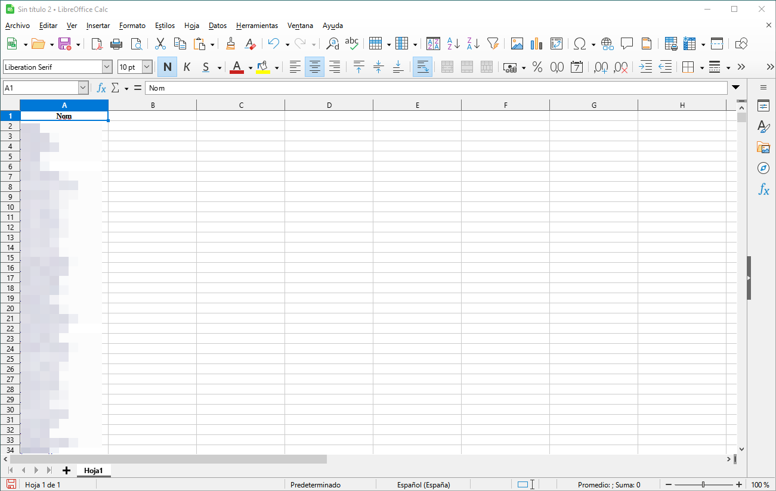
Task: Expand the formula bar
Action: tap(736, 88)
